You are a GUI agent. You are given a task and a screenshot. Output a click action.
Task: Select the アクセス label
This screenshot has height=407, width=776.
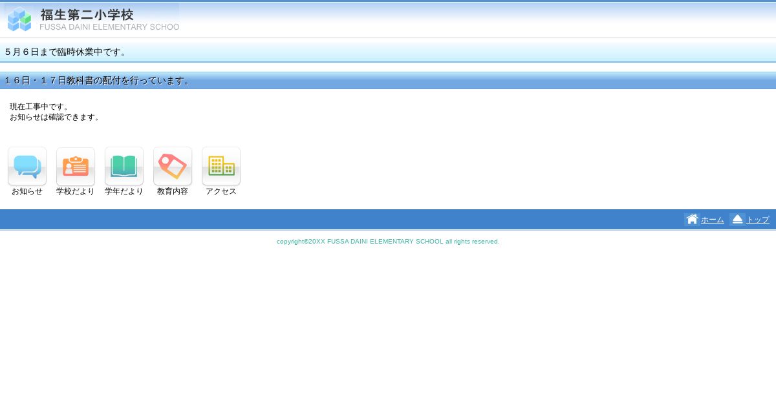221,192
